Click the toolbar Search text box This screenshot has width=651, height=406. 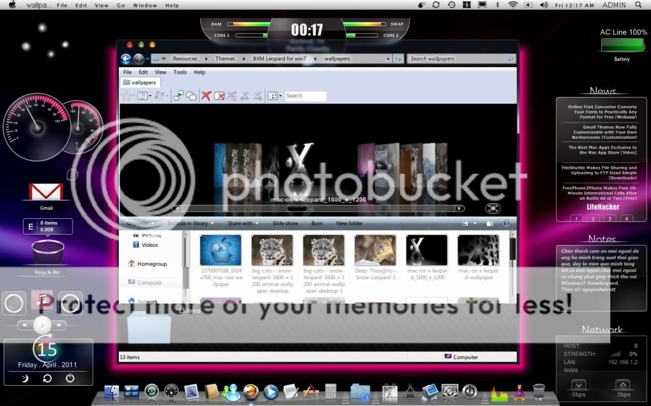pos(306,96)
